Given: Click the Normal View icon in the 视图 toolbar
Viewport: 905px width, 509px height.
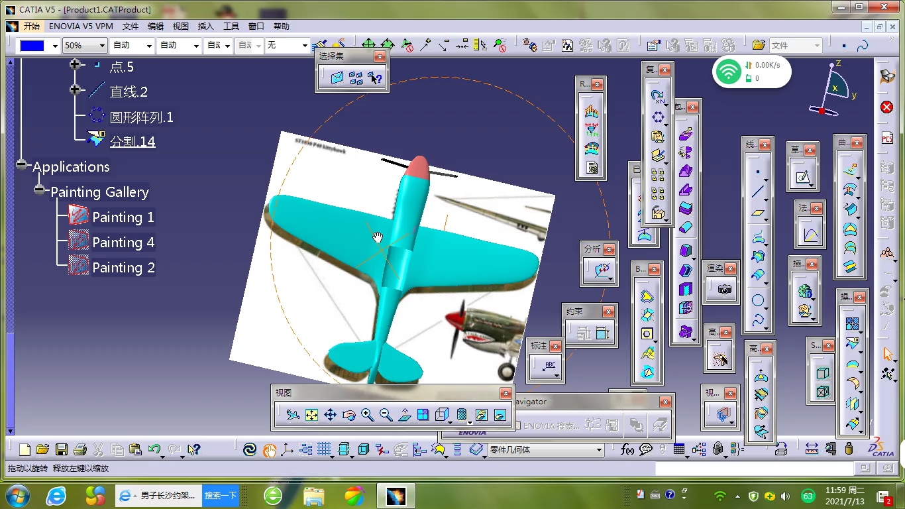Looking at the screenshot, I should point(404,416).
